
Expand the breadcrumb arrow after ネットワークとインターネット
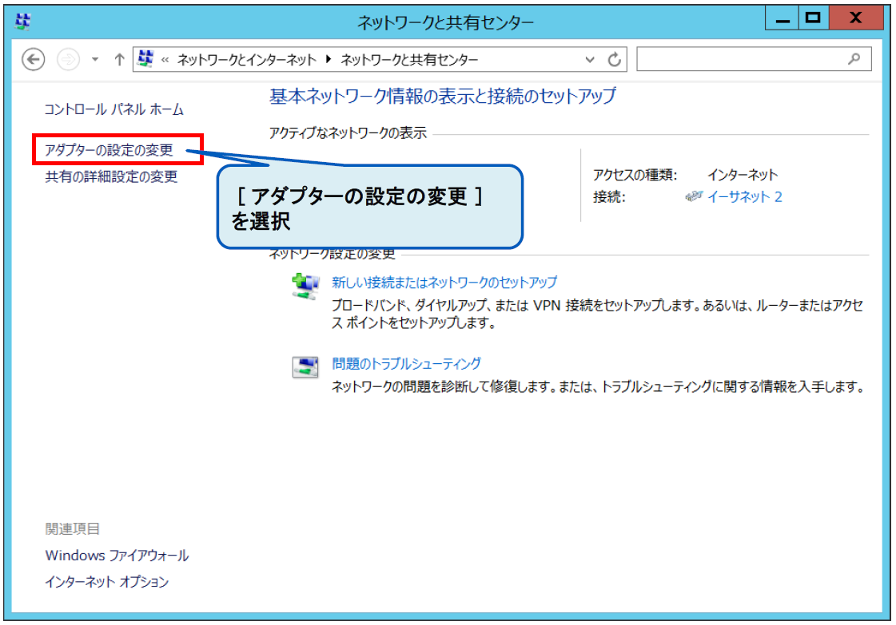pos(330,60)
